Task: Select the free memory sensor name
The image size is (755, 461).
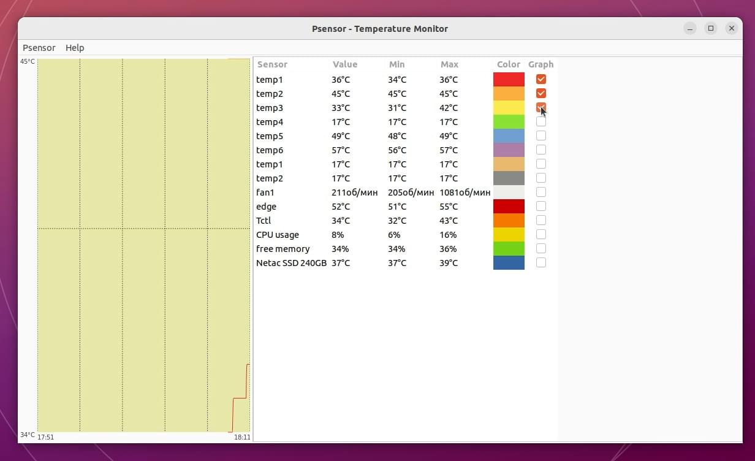Action: pos(283,249)
